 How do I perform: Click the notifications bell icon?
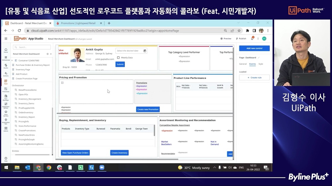coord(252,38)
